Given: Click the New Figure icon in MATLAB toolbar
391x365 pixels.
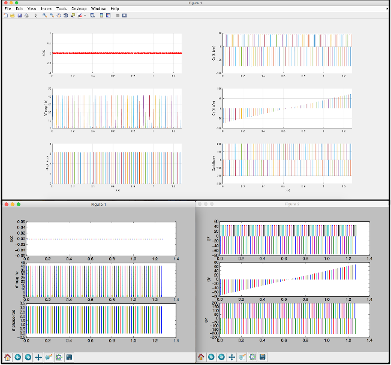Looking at the screenshot, I should [x=5, y=16].
